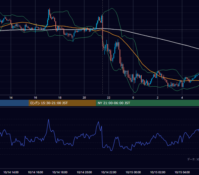Click the 10/14 16:00 date label
Image resolution: width=199 pixels, height=175 pixels.
(x=35, y=172)
